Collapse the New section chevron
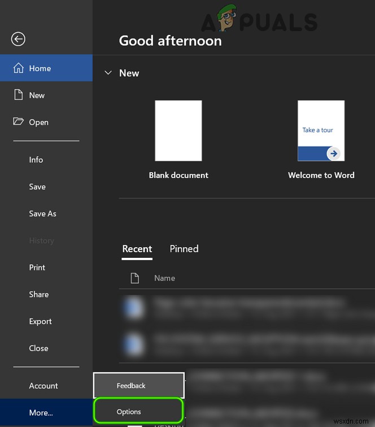 point(108,73)
